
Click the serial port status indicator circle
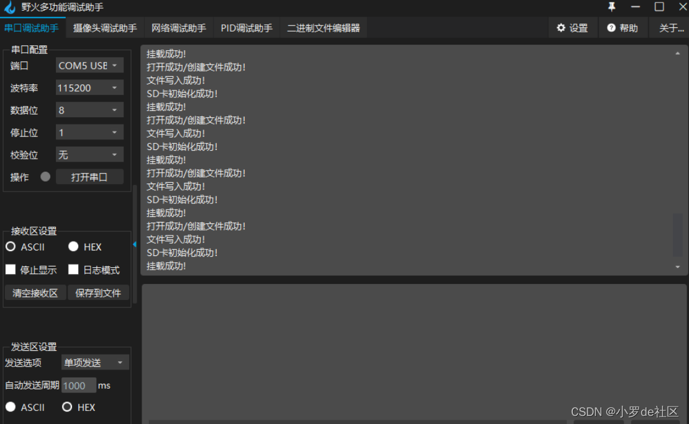pos(44,177)
